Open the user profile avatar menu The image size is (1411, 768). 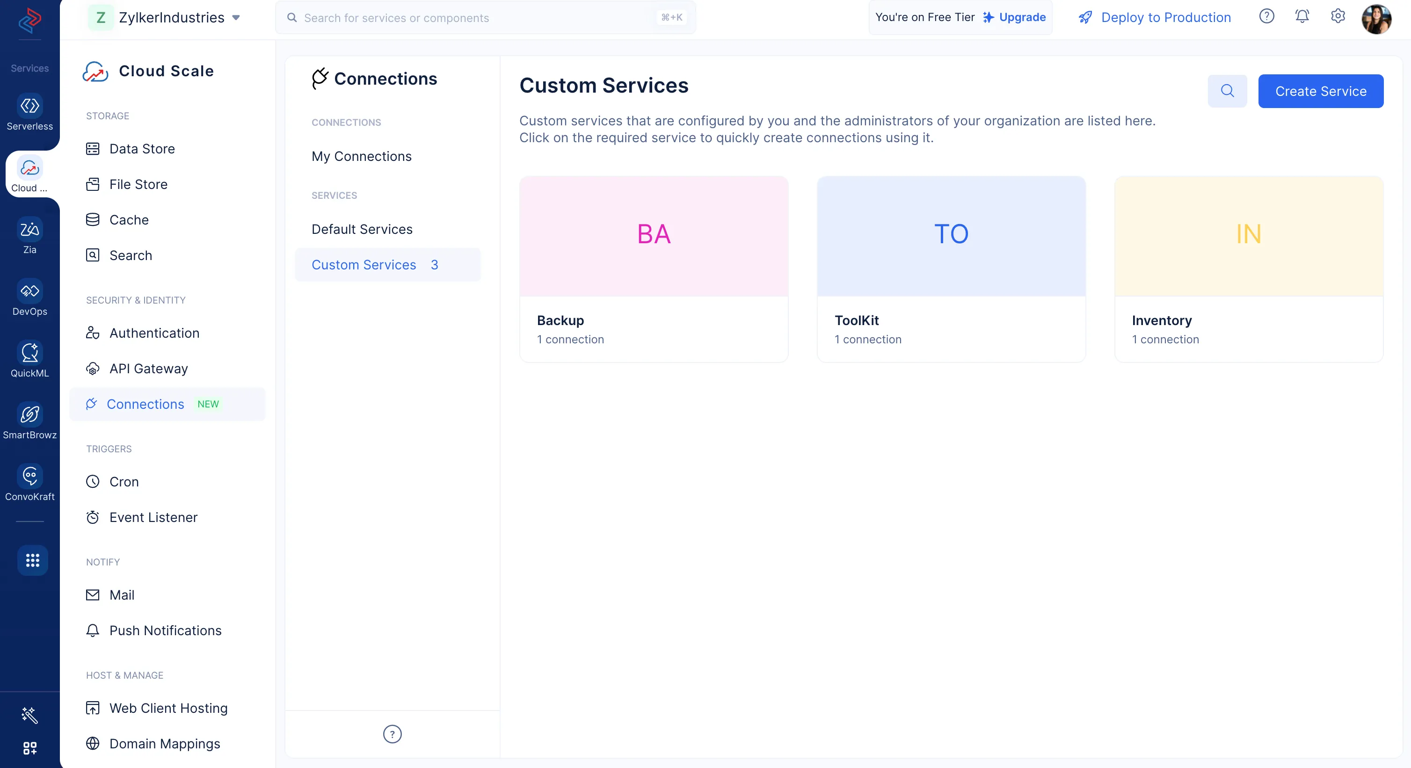pos(1376,18)
